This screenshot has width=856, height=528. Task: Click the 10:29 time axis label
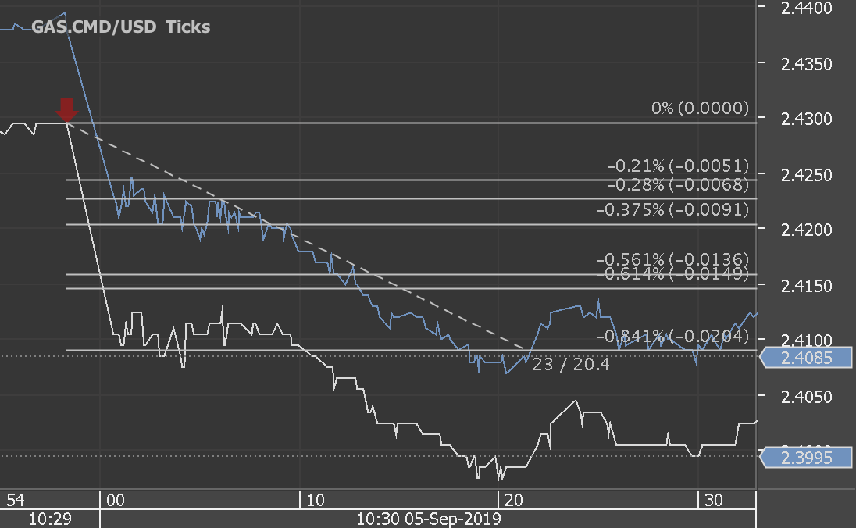[x=50, y=519]
